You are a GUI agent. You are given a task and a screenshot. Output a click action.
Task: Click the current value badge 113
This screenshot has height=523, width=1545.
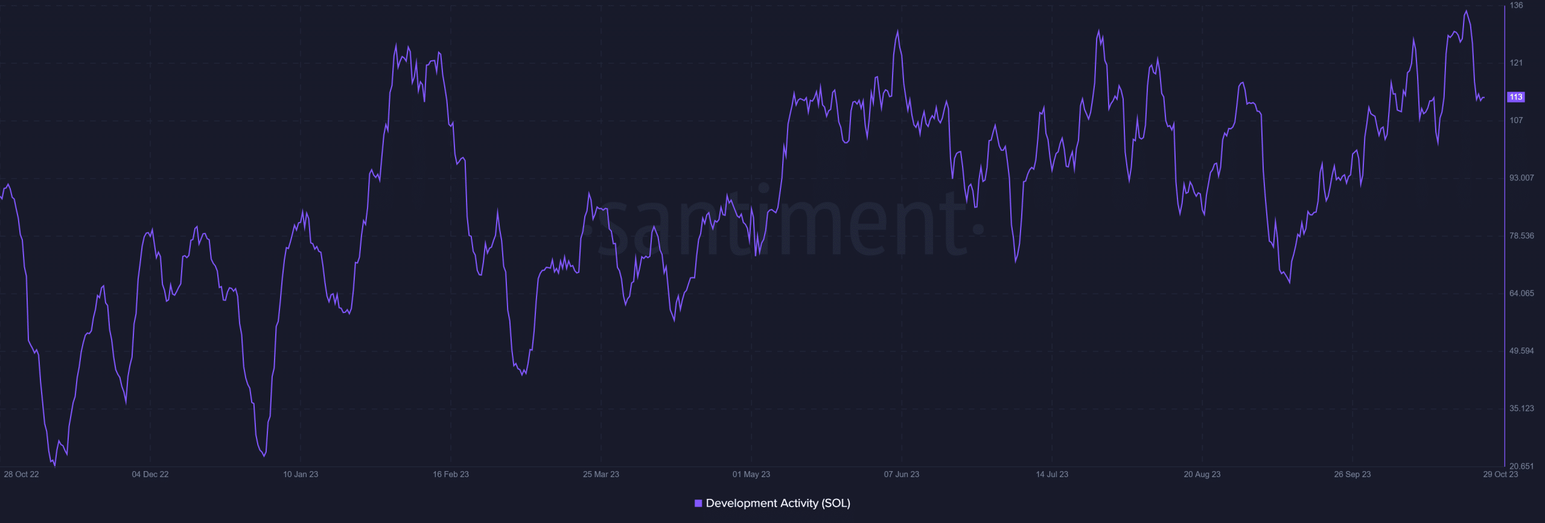coord(1516,97)
